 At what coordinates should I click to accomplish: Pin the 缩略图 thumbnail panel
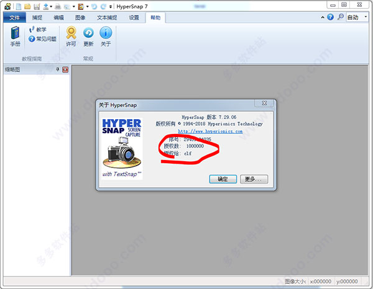point(58,69)
